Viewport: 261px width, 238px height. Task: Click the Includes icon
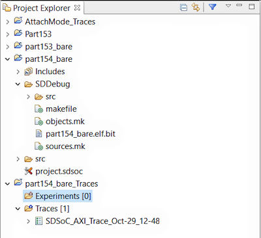29,72
